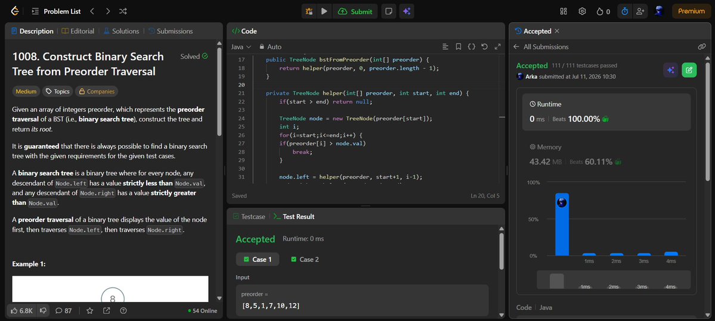Open the notes icon beside Submit
This screenshot has height=321, width=715.
[388, 11]
